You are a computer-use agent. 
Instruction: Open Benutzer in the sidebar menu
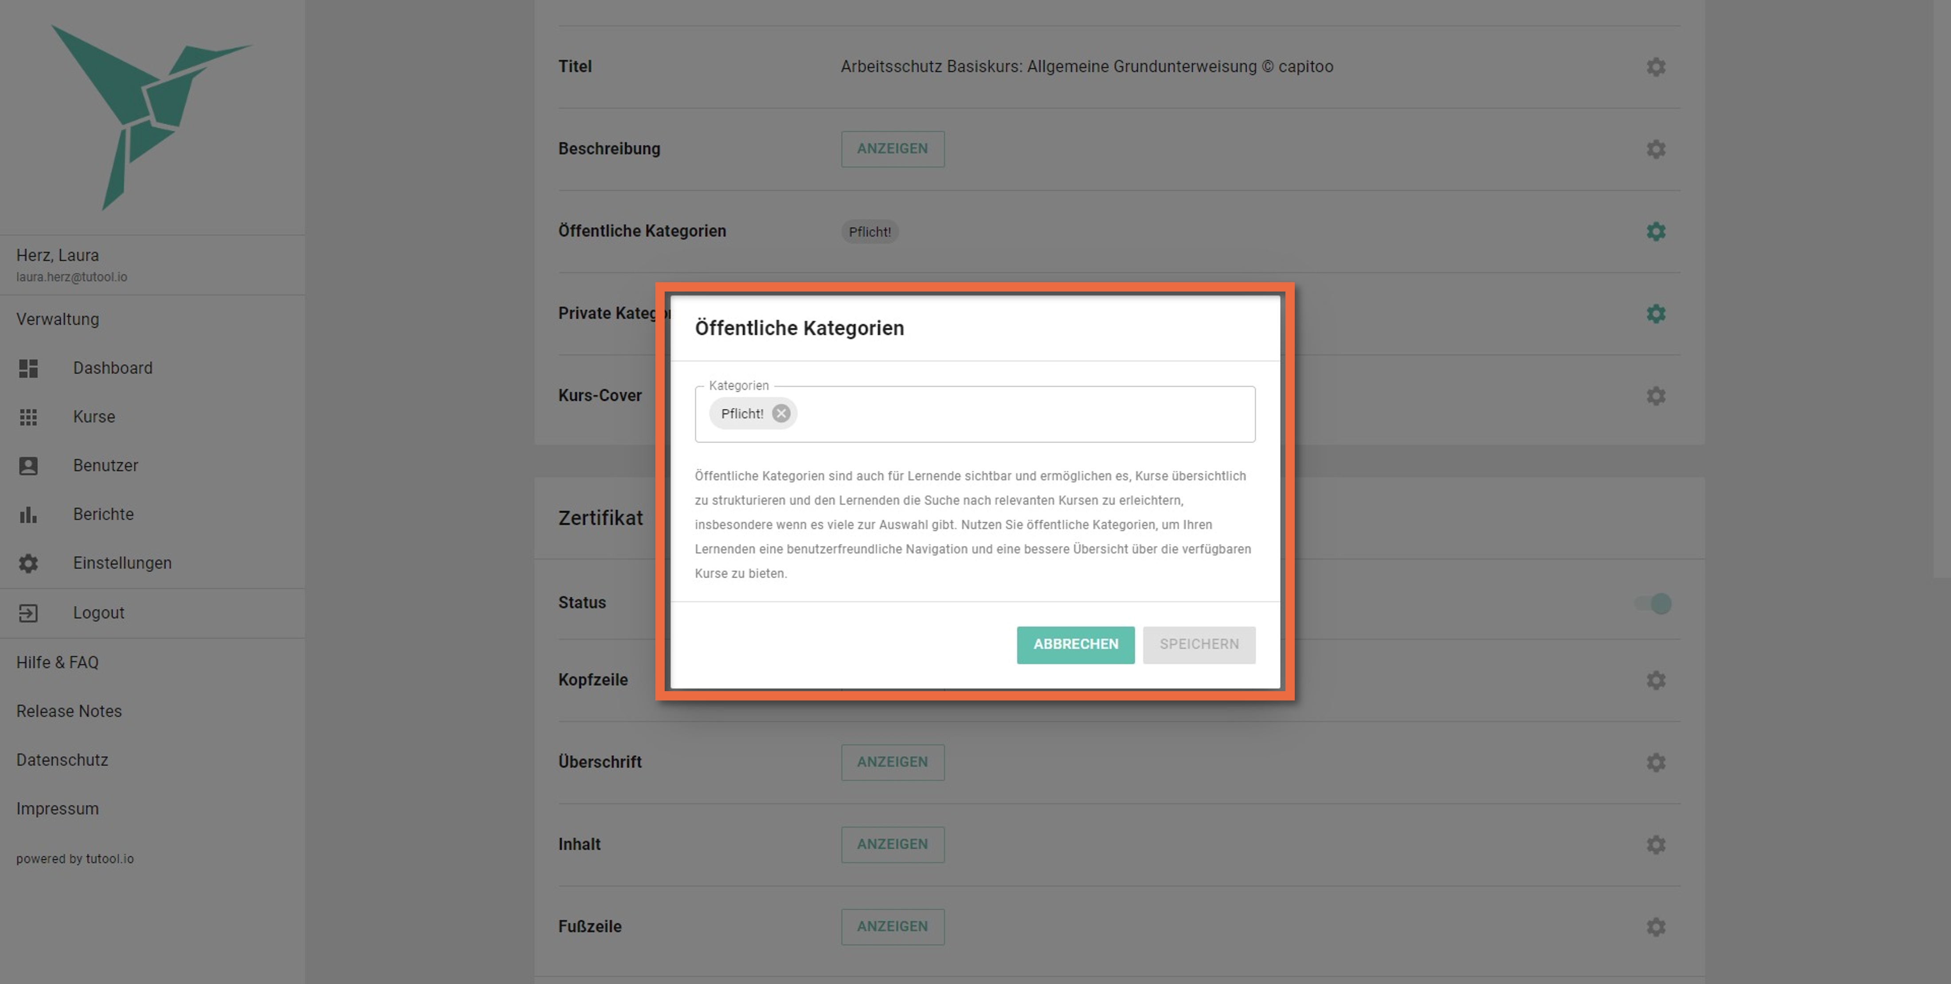point(105,466)
